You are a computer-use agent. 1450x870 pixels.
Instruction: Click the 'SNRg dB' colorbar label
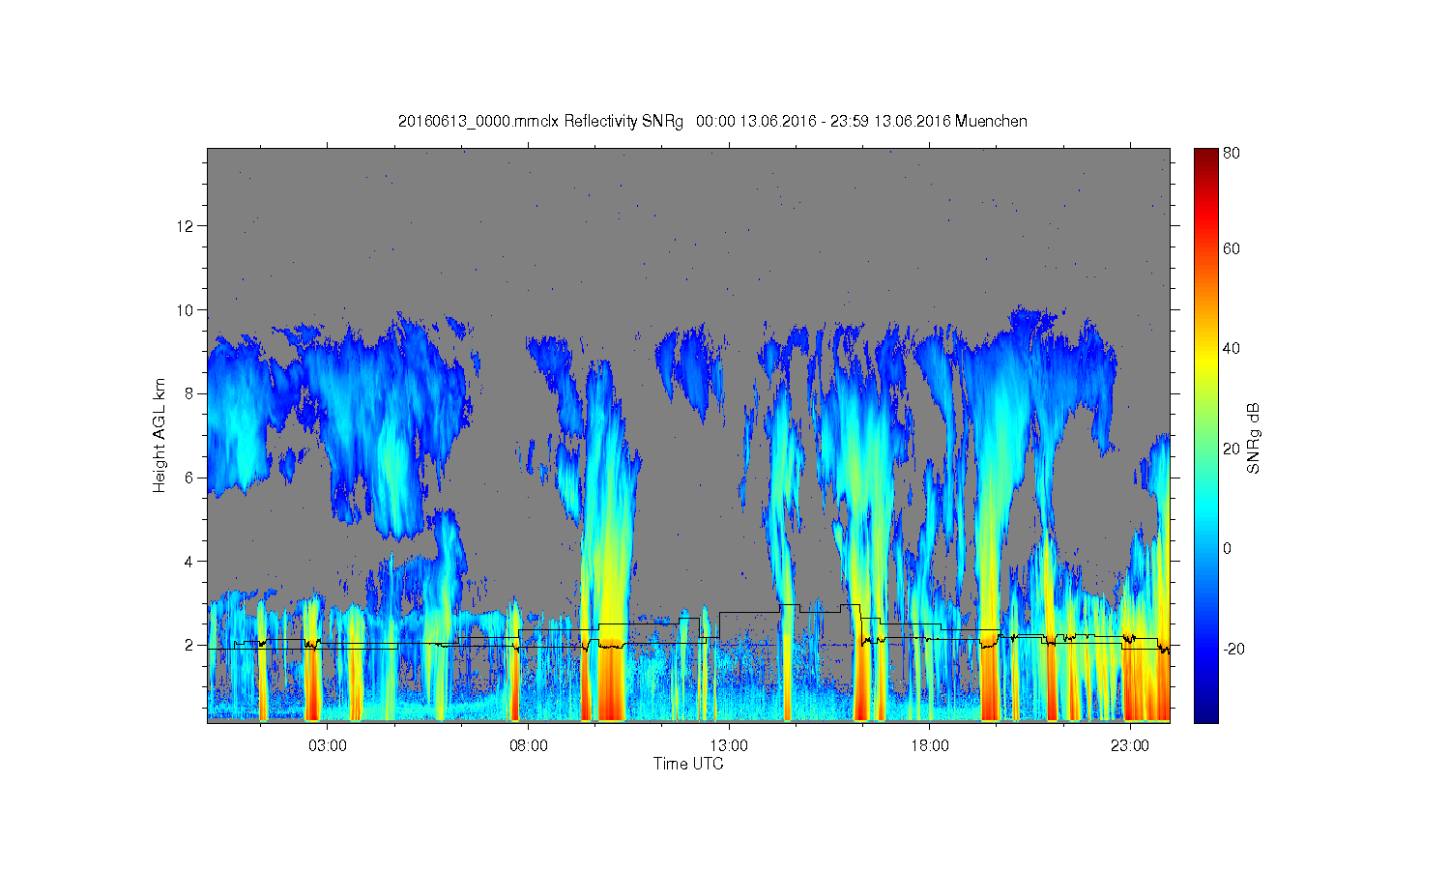pyautogui.click(x=1254, y=438)
